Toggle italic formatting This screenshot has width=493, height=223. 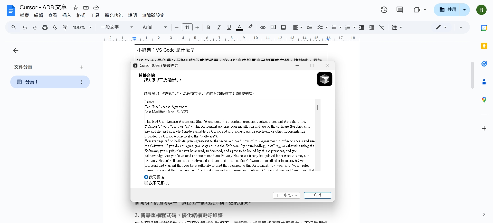coord(219,27)
